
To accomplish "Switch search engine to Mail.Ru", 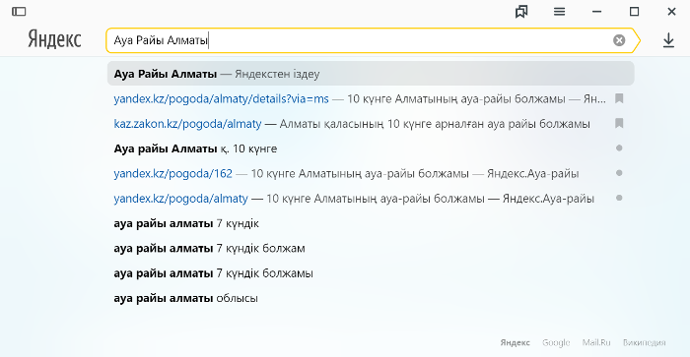I will (x=596, y=342).
